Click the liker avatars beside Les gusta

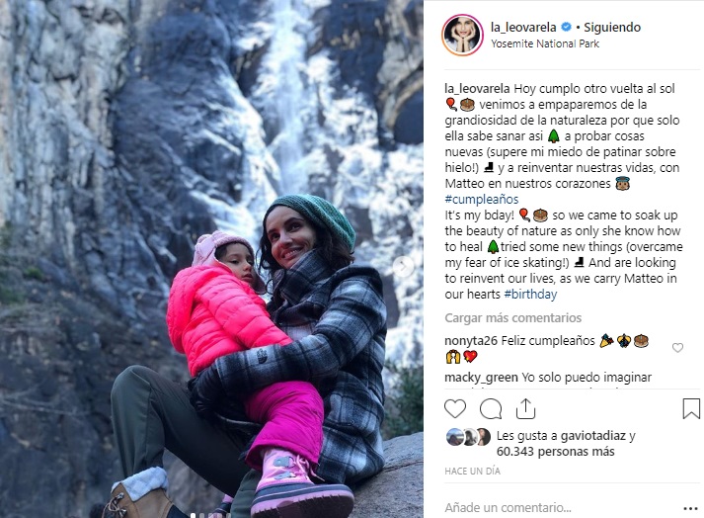(x=468, y=437)
